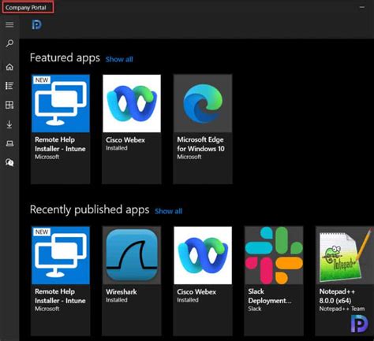Go to Home in the sidebar

pyautogui.click(x=9, y=67)
